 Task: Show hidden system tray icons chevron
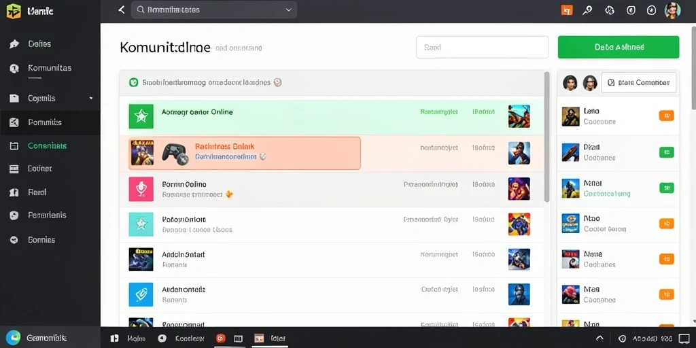tap(599, 338)
